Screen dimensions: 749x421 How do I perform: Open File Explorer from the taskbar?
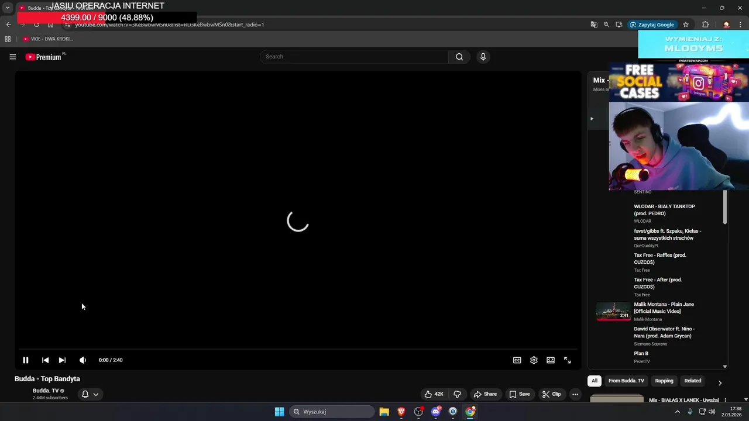(384, 412)
